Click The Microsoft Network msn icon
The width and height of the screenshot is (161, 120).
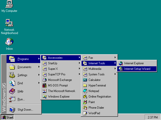pyautogui.click(x=45, y=91)
